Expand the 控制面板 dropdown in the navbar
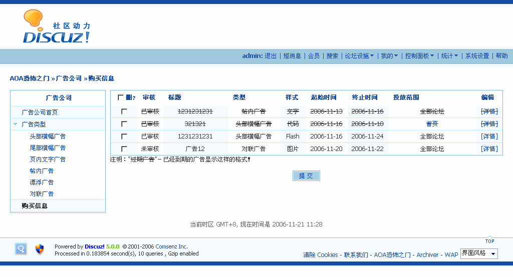This screenshot has height=277, width=513. [419, 56]
